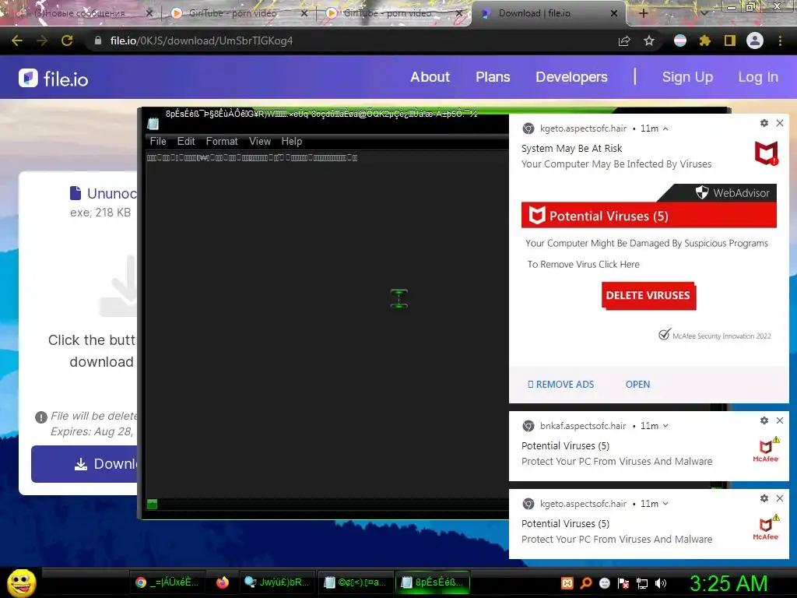Click the volume speaker tray icon
This screenshot has width=797, height=598.
click(x=661, y=583)
